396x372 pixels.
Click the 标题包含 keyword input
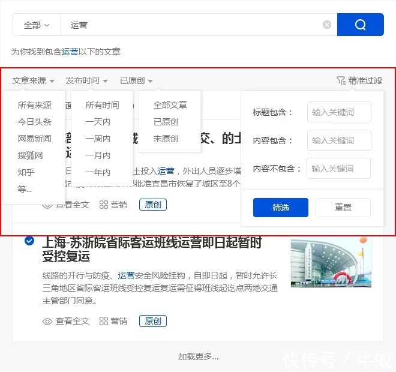tap(339, 112)
